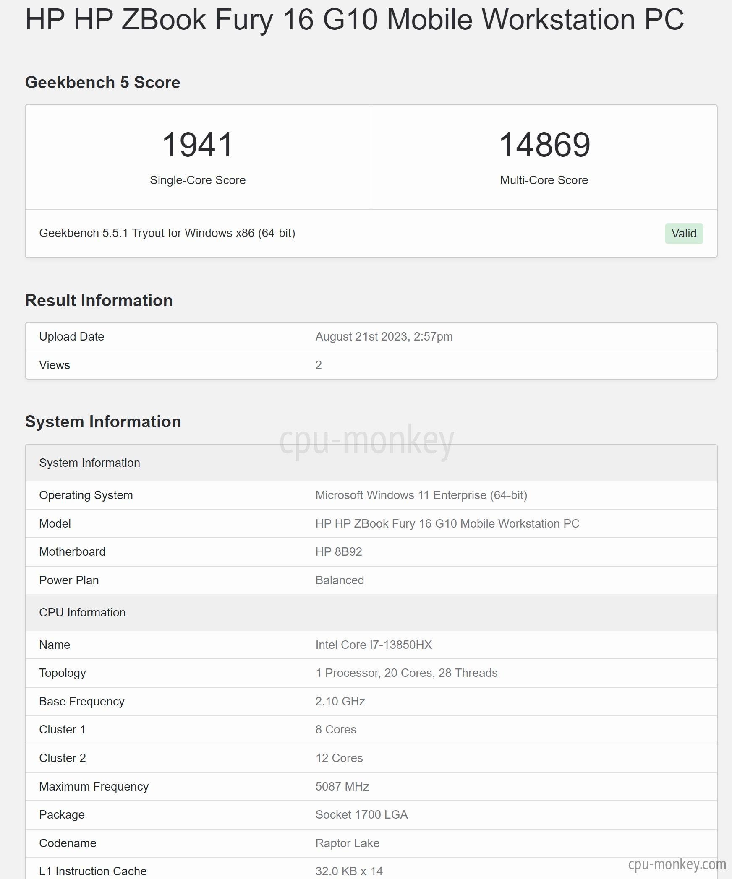The height and width of the screenshot is (879, 732).
Task: Click the Geekbench 5 Score heading
Action: [x=102, y=82]
